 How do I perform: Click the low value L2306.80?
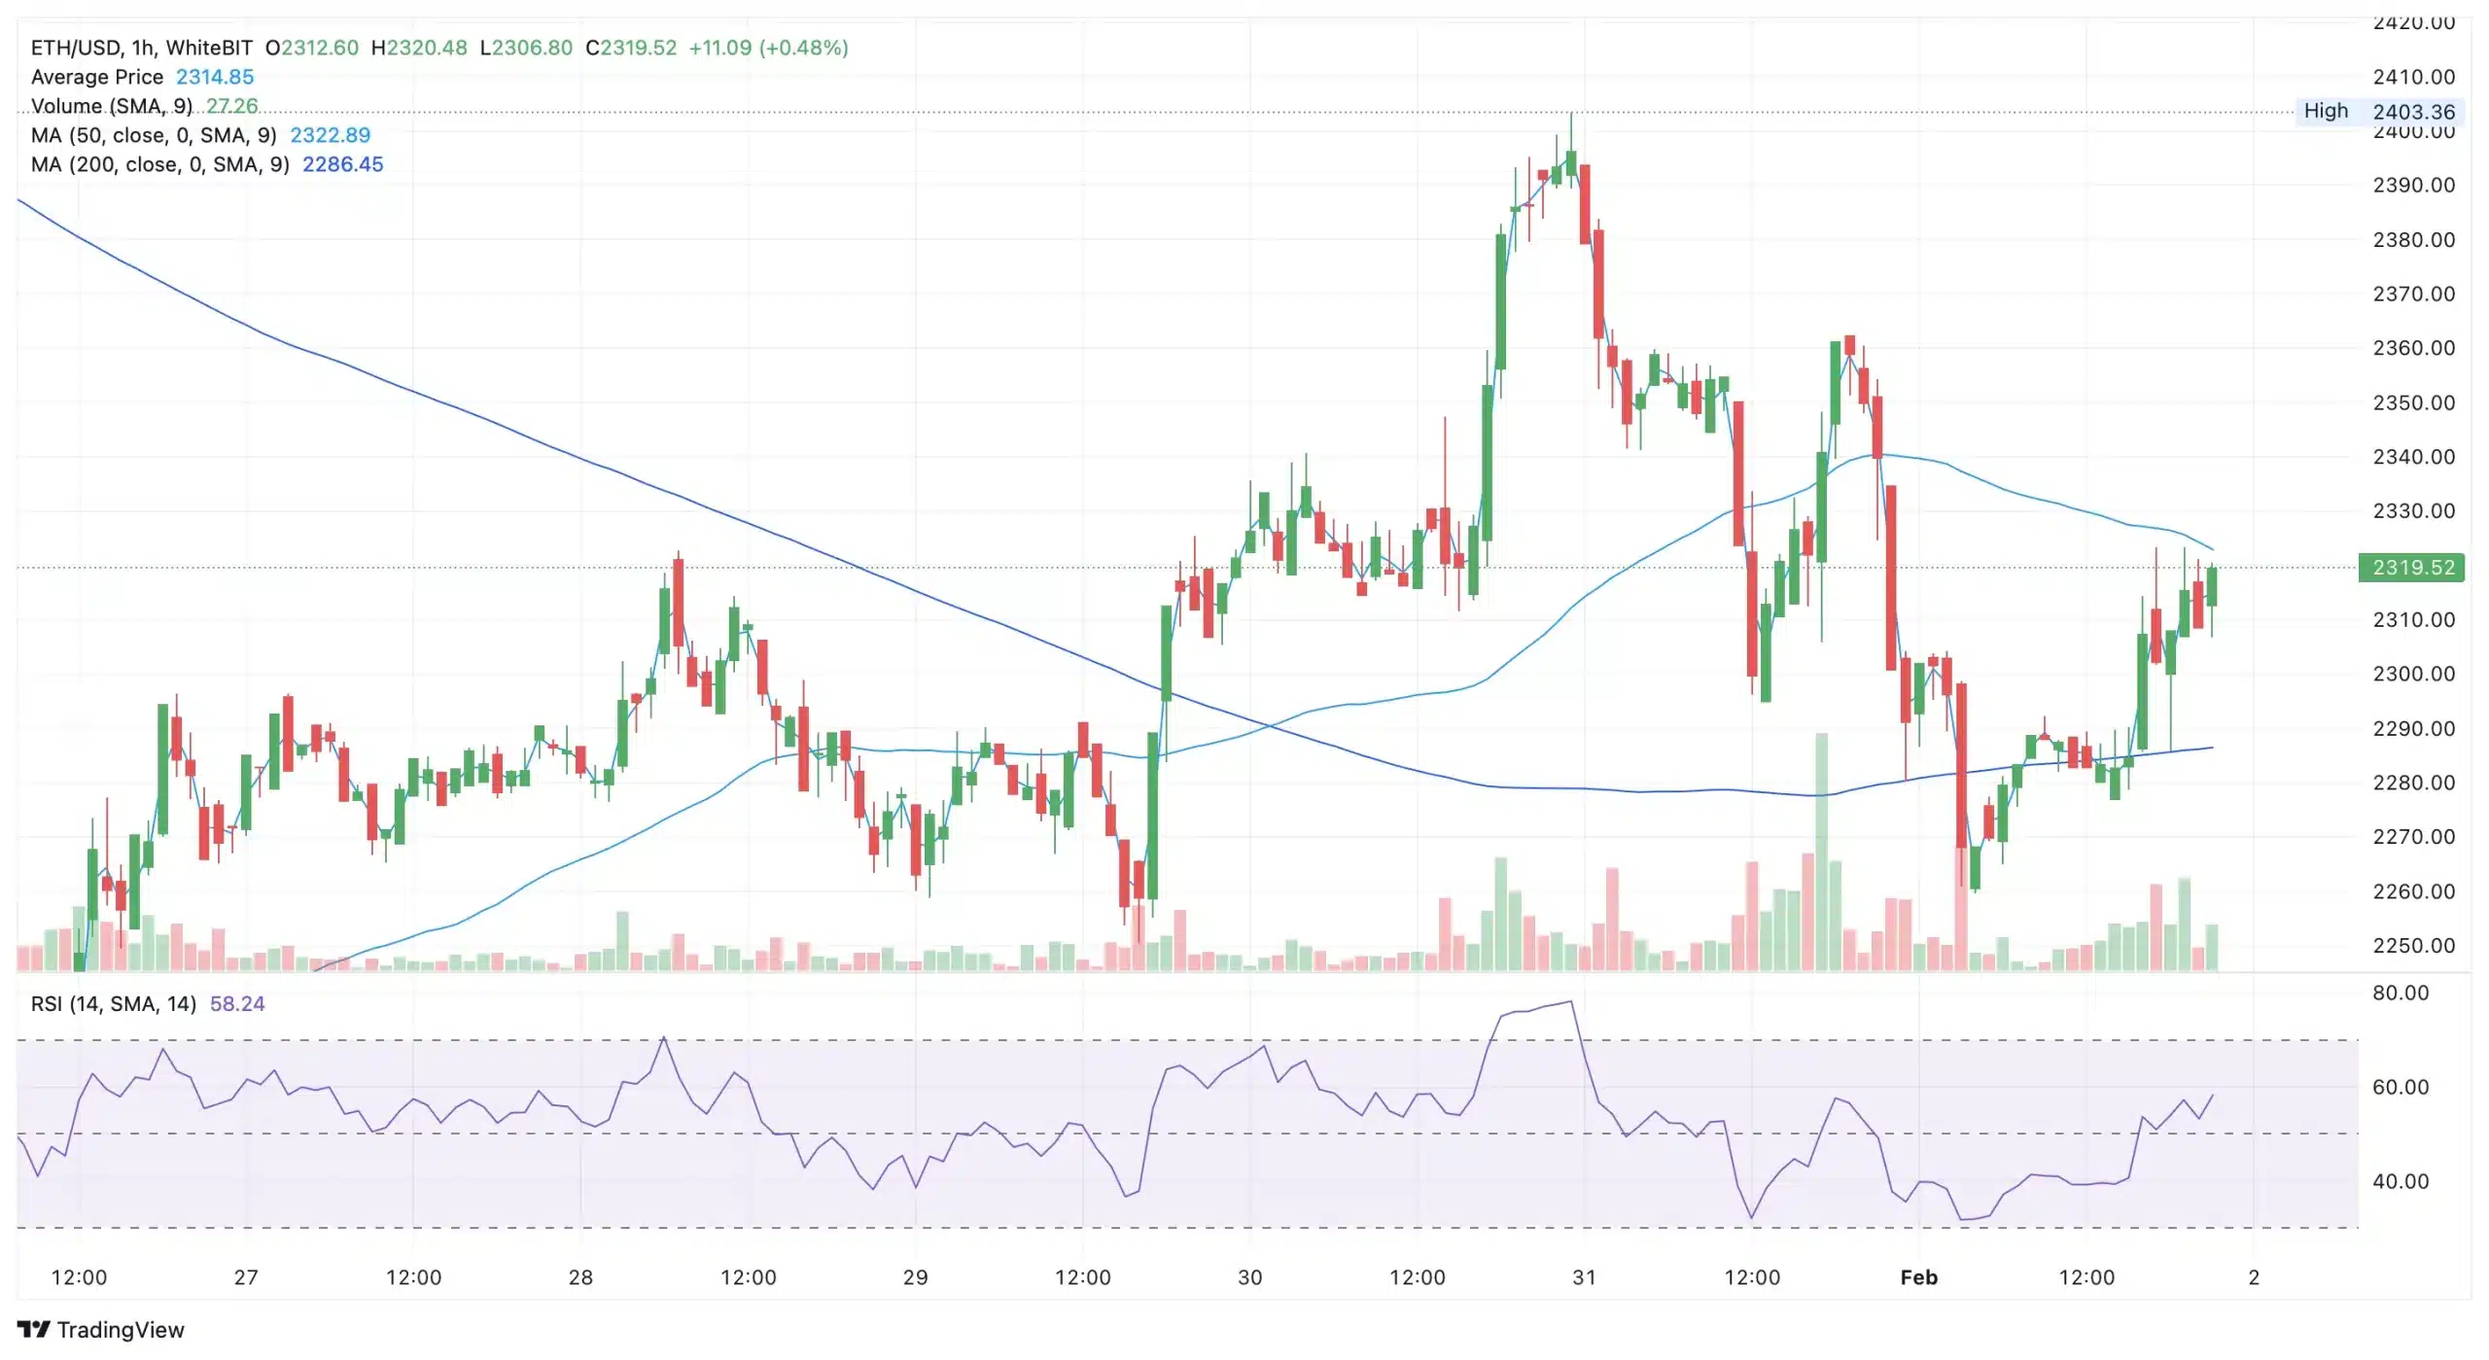coord(526,48)
